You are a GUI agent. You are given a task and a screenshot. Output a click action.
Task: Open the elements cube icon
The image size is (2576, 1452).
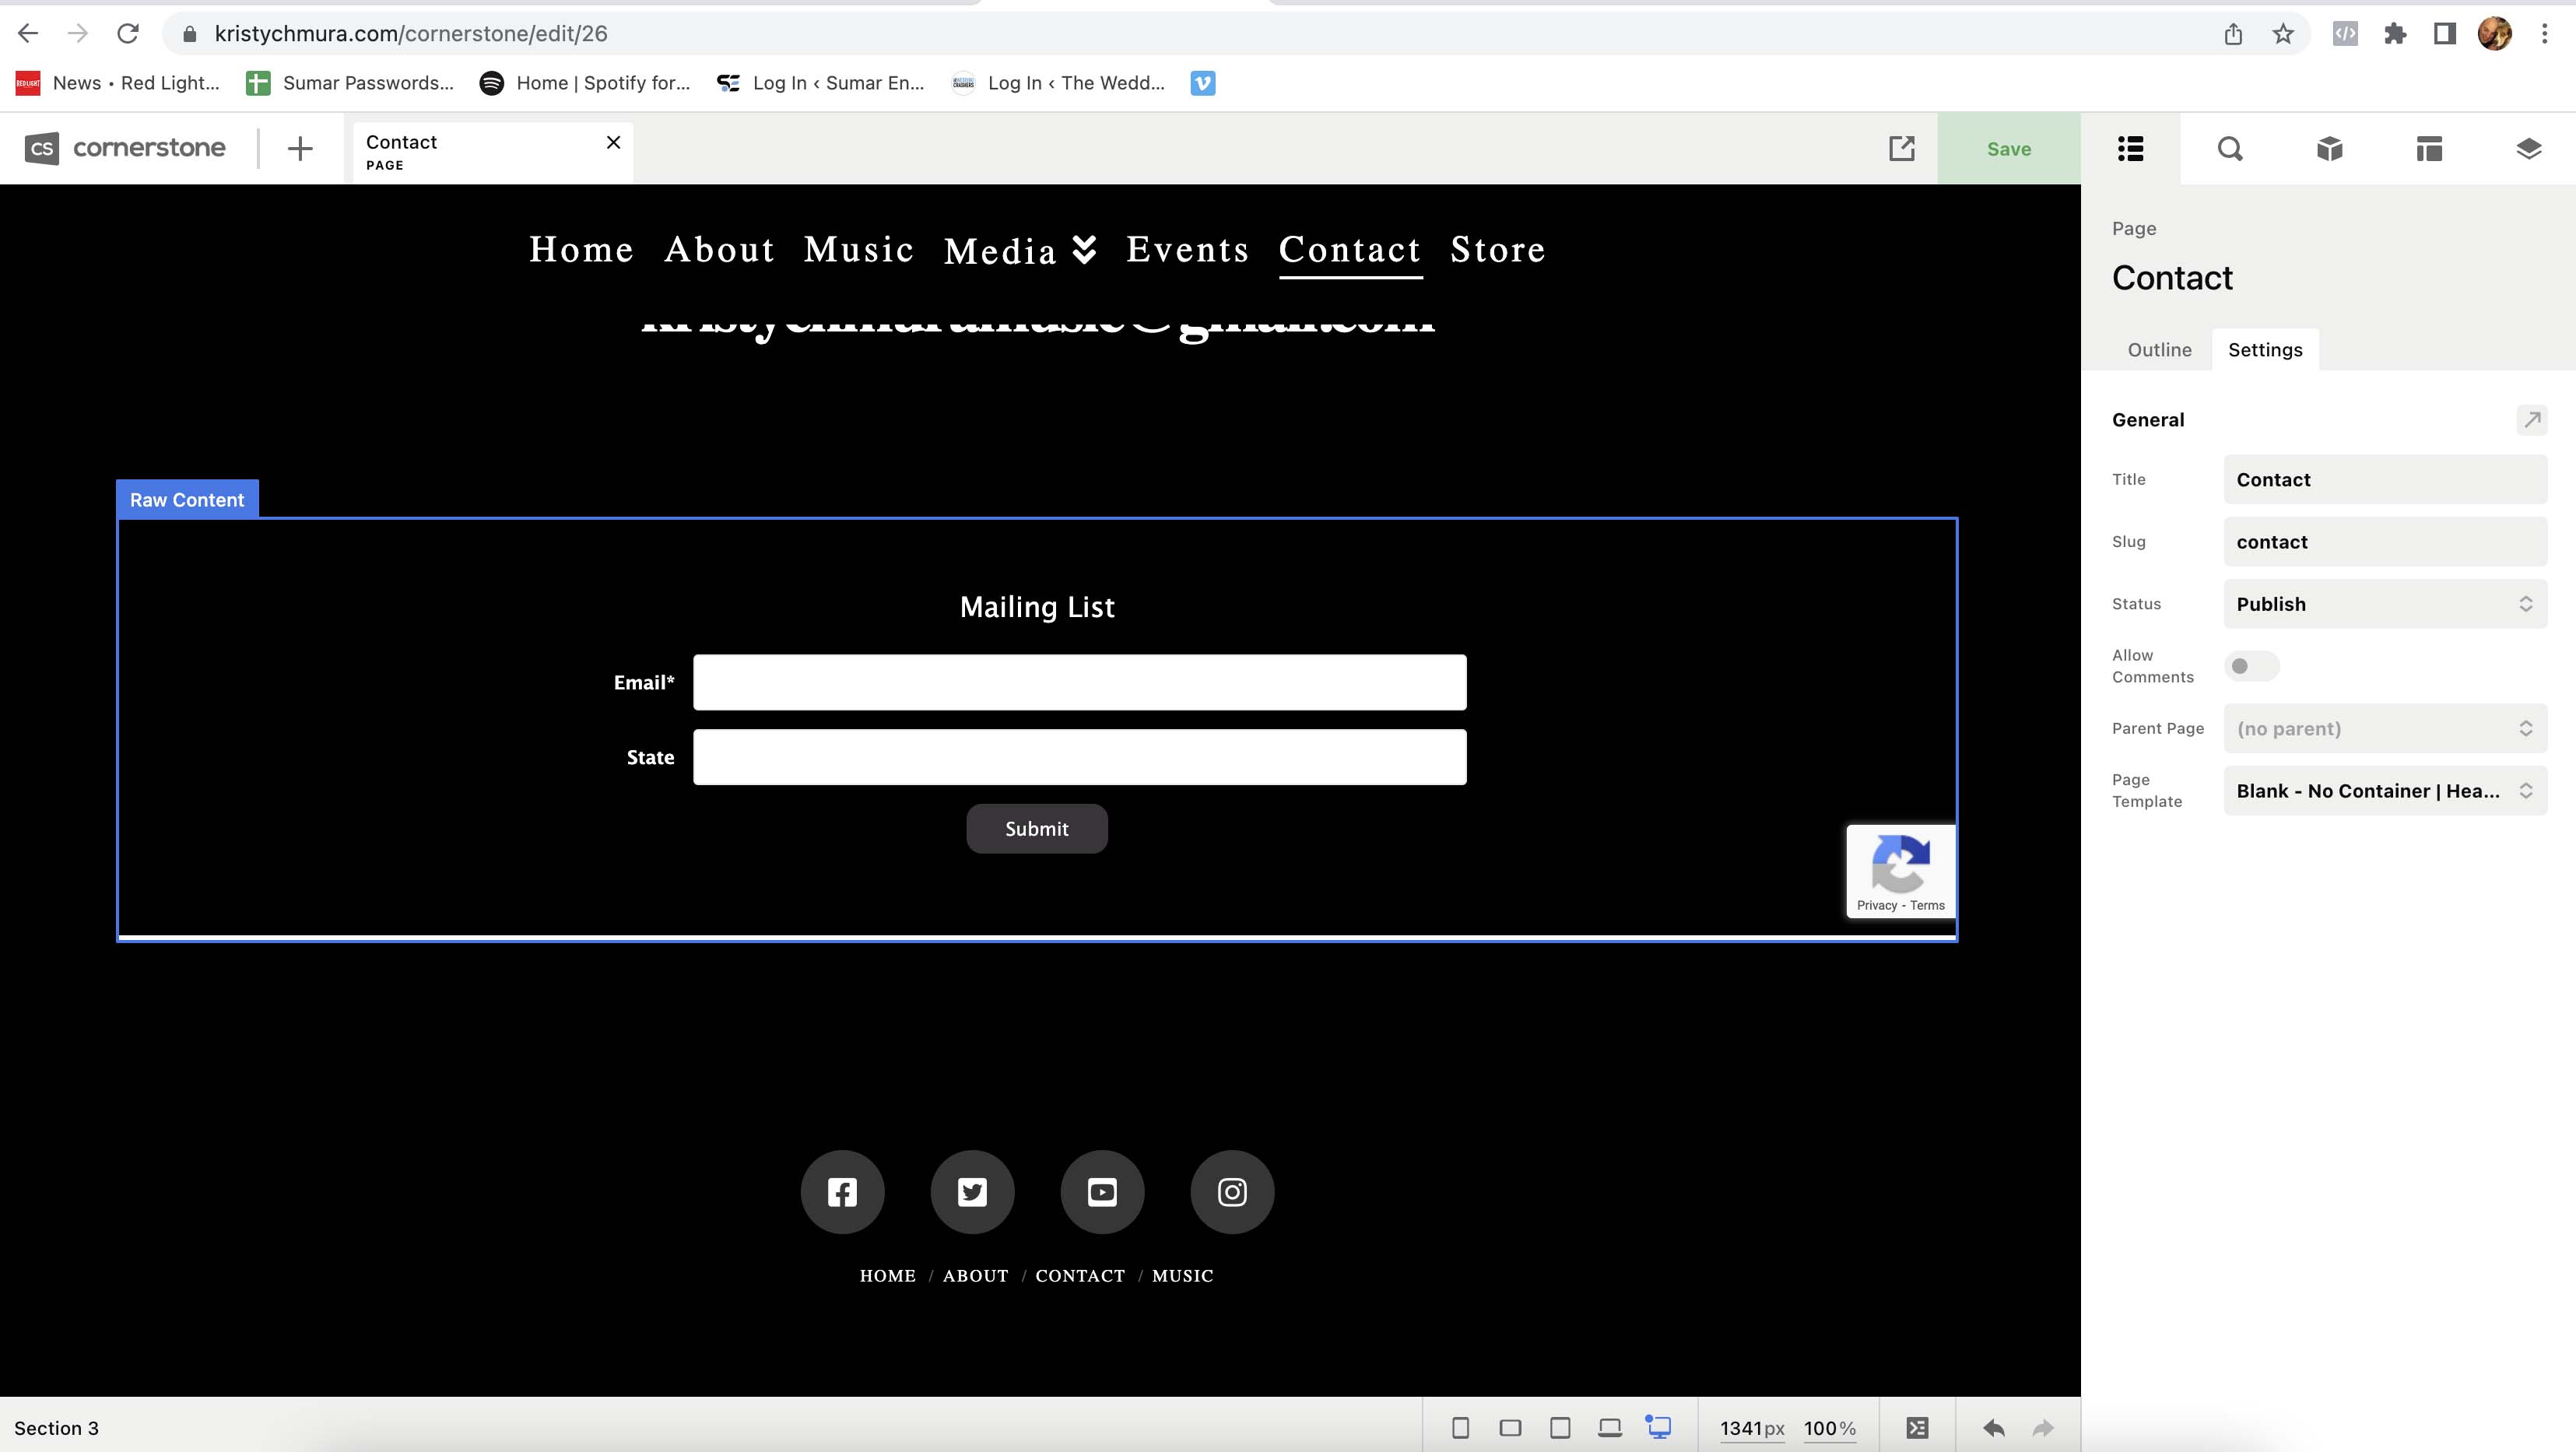click(x=2329, y=149)
